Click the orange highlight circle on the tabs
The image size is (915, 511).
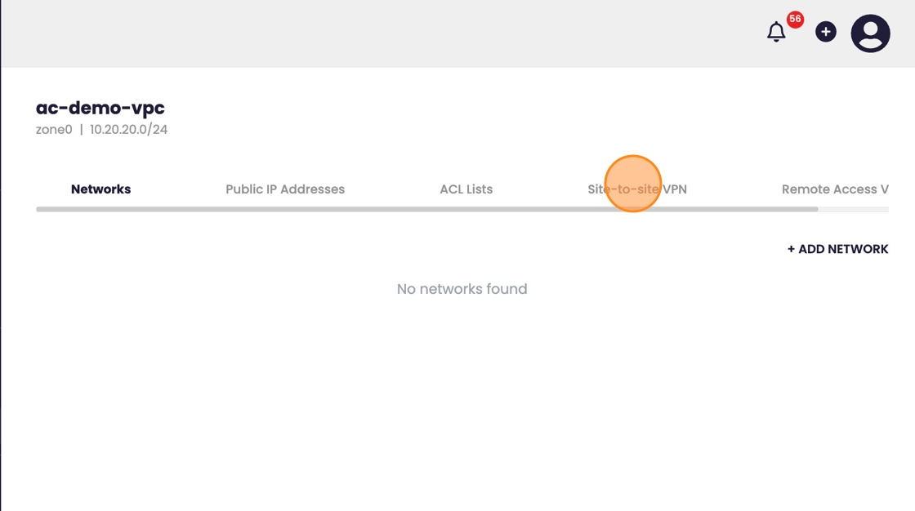632,184
